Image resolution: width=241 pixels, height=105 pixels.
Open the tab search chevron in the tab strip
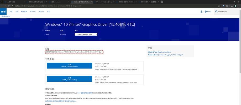2,2
